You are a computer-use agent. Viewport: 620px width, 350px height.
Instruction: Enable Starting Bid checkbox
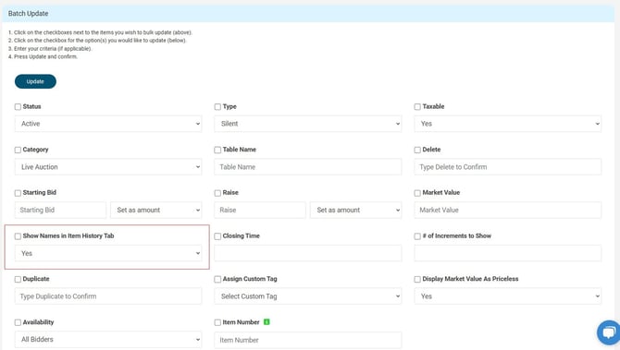18,193
